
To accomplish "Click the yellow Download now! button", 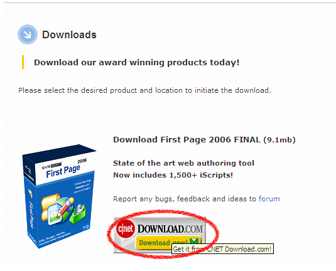I will [168, 243].
